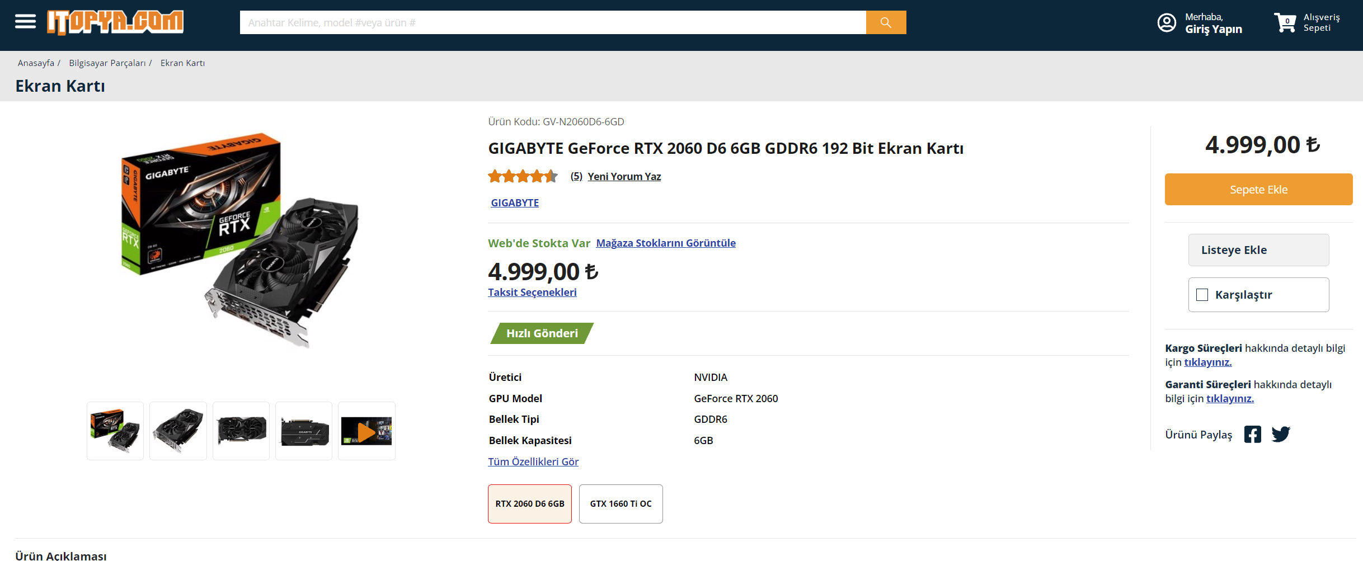View Mağaza Stoklarını Görüntüle link
This screenshot has width=1363, height=561.
pyautogui.click(x=666, y=243)
